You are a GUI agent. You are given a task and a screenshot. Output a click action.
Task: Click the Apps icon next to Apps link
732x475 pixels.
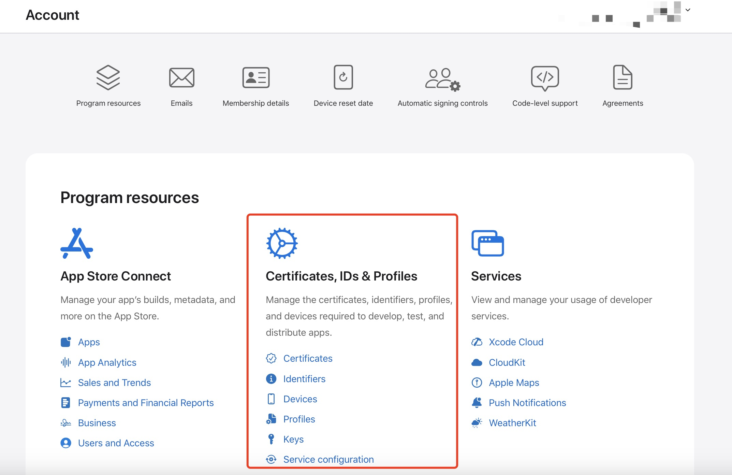[x=66, y=342]
